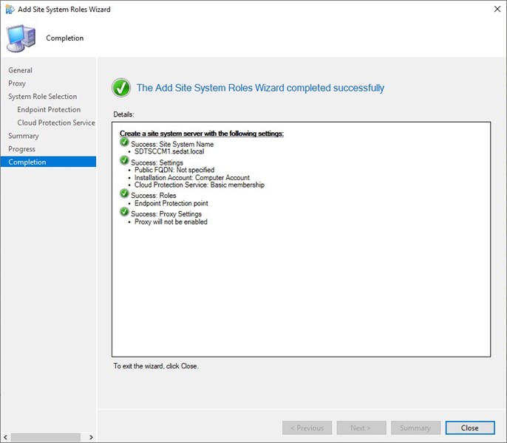The image size is (507, 443).
Task: Click green check beside Proxy Settings
Action: click(x=124, y=212)
